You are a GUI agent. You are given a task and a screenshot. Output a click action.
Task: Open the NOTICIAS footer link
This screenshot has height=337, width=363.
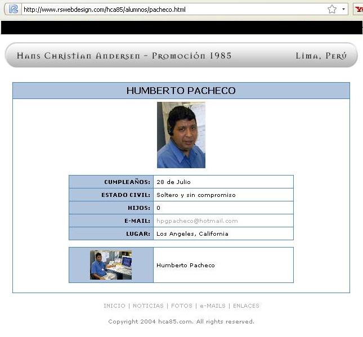[x=148, y=305]
